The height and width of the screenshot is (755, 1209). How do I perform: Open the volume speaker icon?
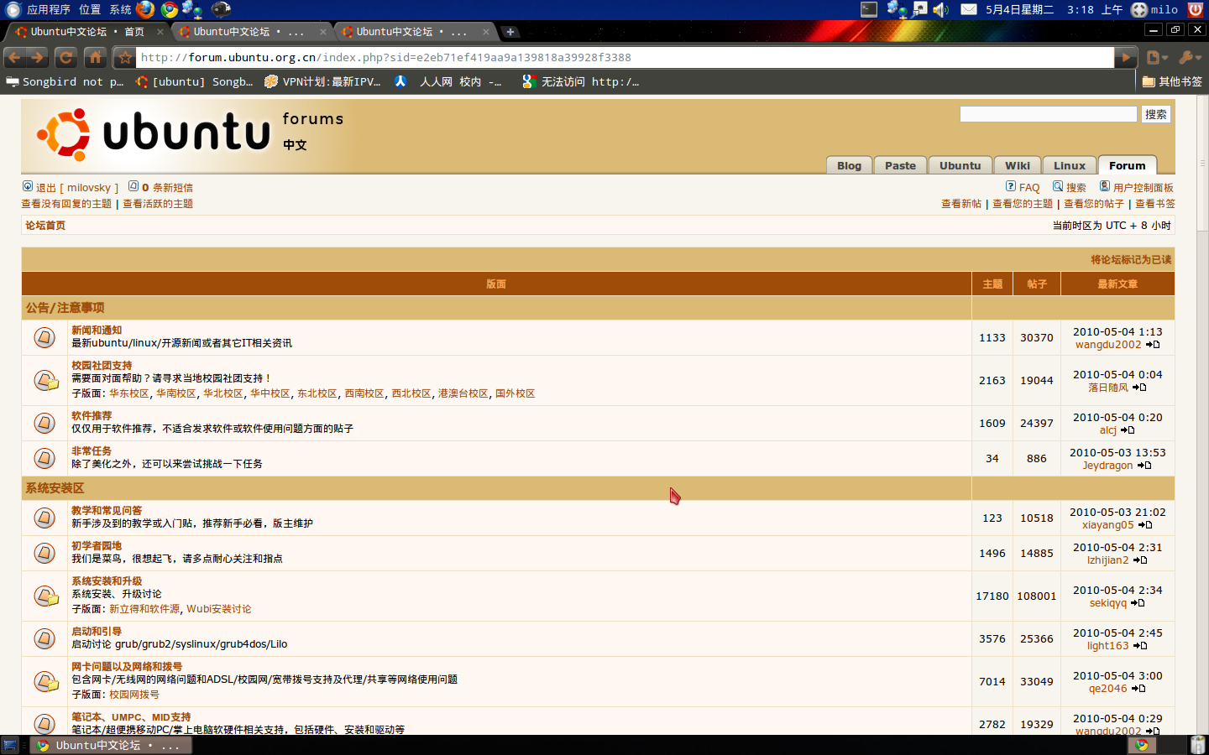click(x=941, y=9)
